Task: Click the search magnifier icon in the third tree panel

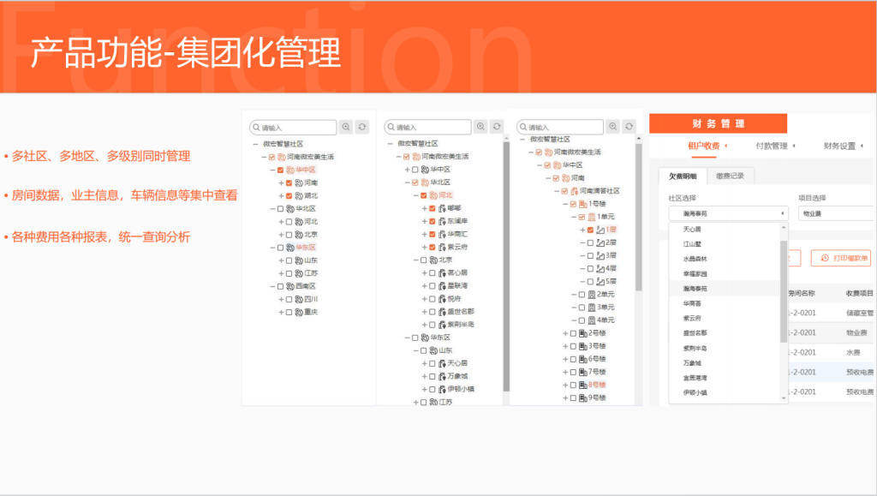Action: [x=613, y=125]
